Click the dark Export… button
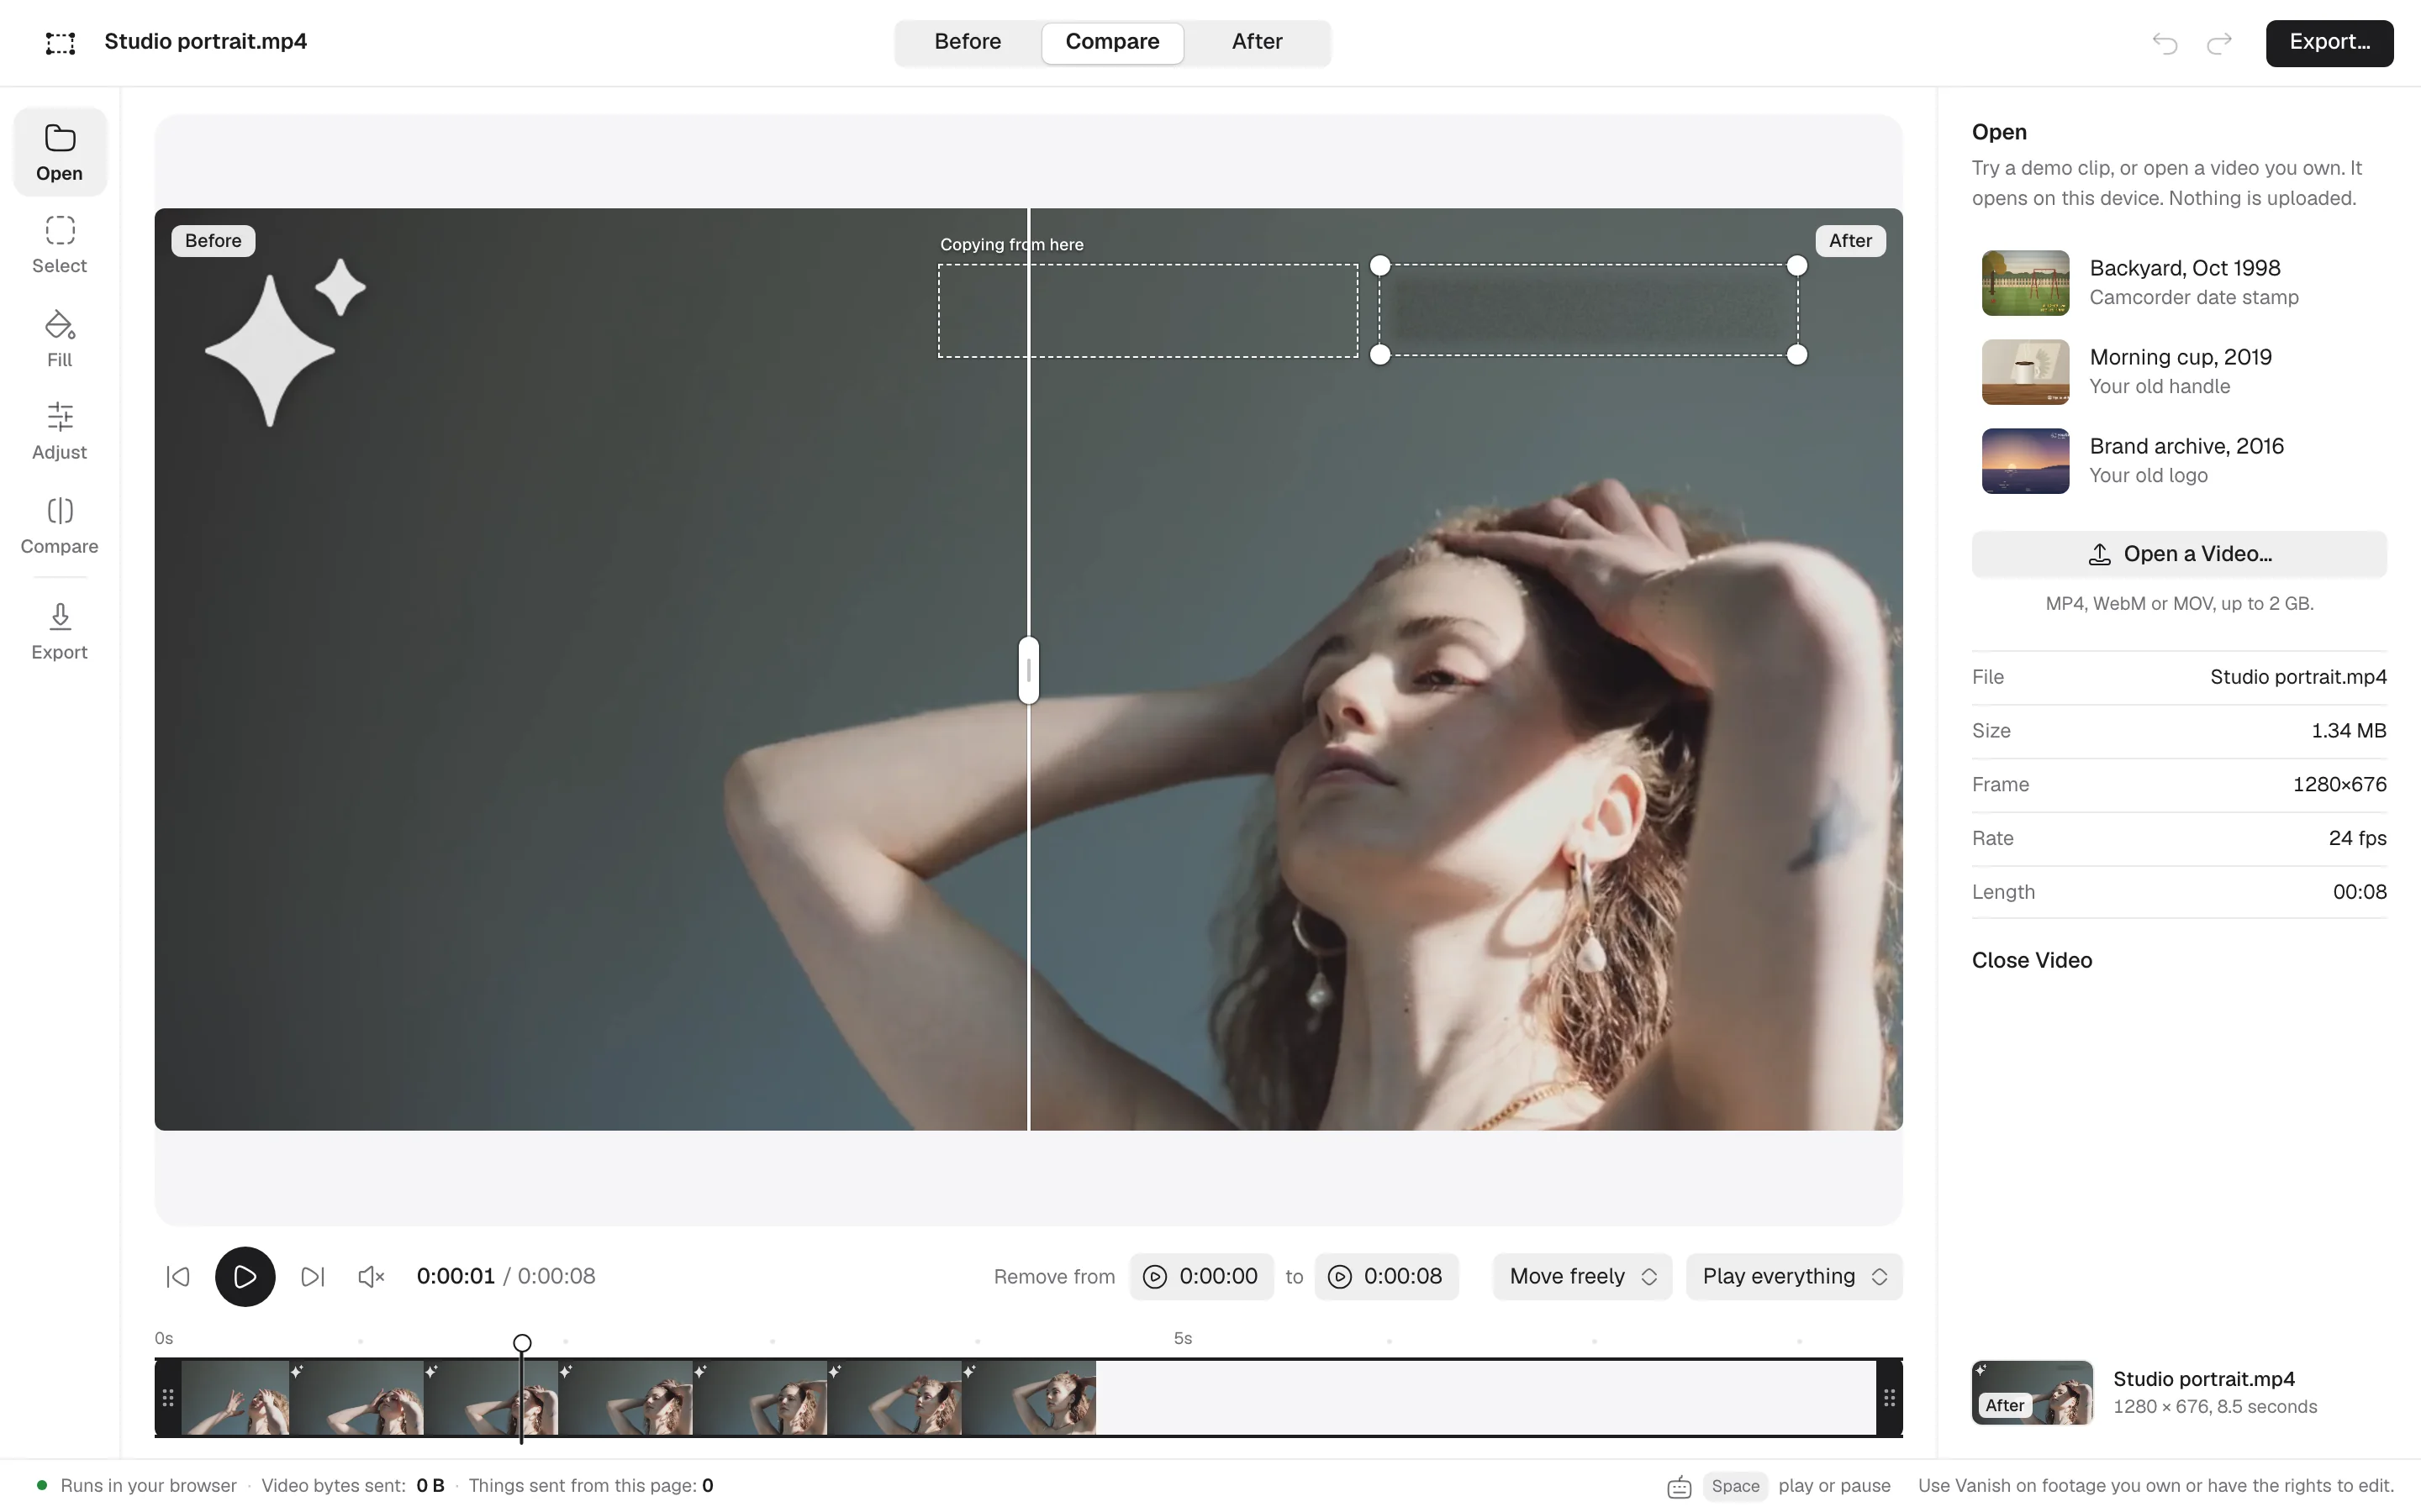The image size is (2421, 1512). click(x=2329, y=42)
